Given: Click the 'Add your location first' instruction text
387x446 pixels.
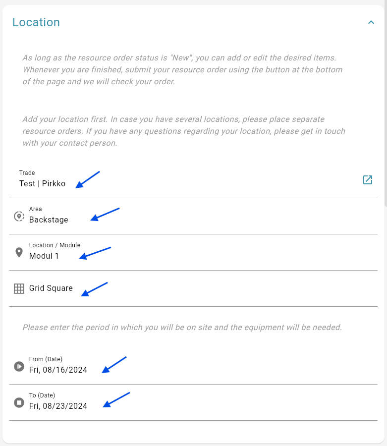Looking at the screenshot, I should (184, 131).
